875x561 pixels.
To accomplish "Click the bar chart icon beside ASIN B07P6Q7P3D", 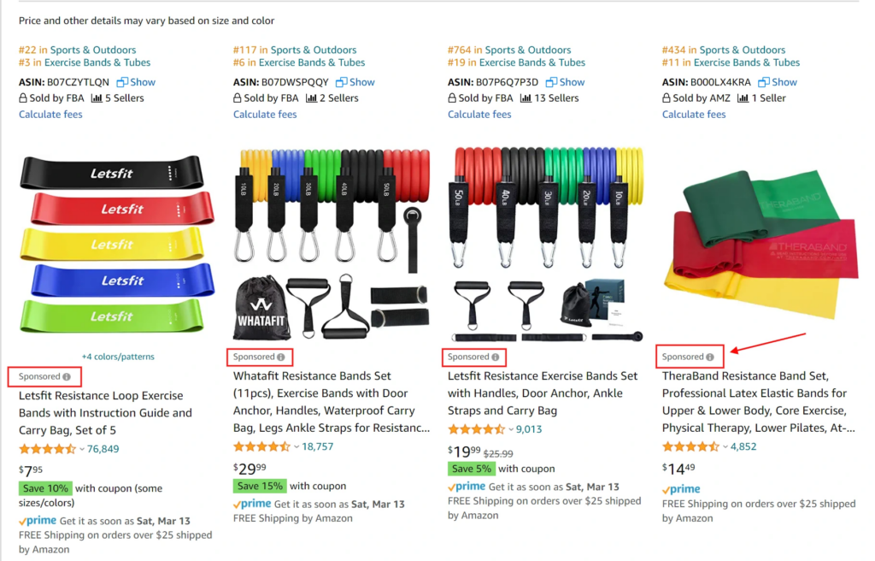I will tap(526, 97).
